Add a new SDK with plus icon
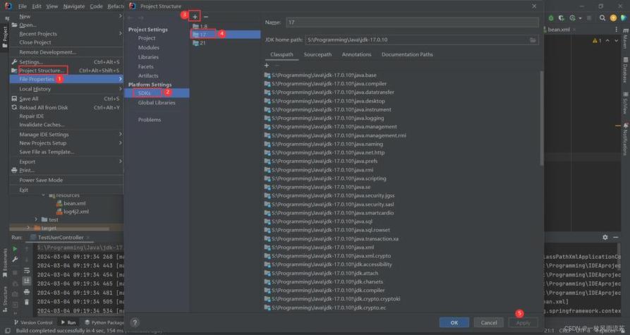 pyautogui.click(x=195, y=17)
